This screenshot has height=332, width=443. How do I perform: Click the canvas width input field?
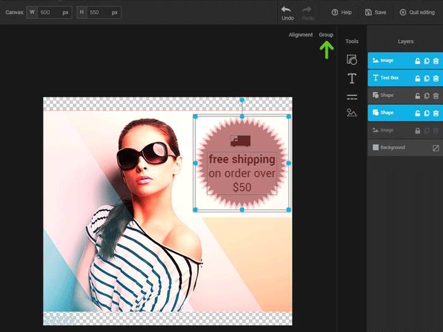click(47, 12)
